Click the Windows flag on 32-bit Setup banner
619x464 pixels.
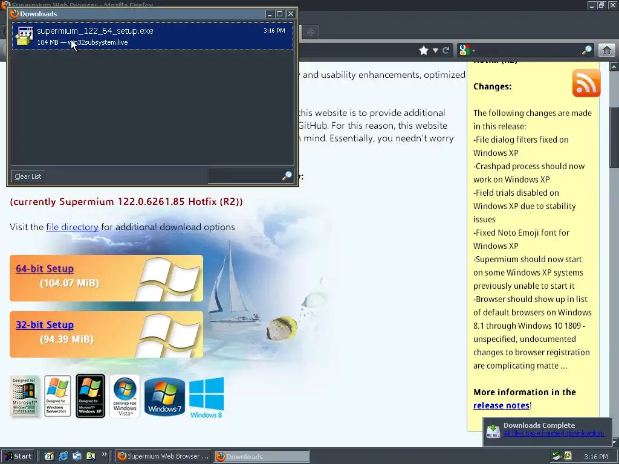[x=169, y=335]
